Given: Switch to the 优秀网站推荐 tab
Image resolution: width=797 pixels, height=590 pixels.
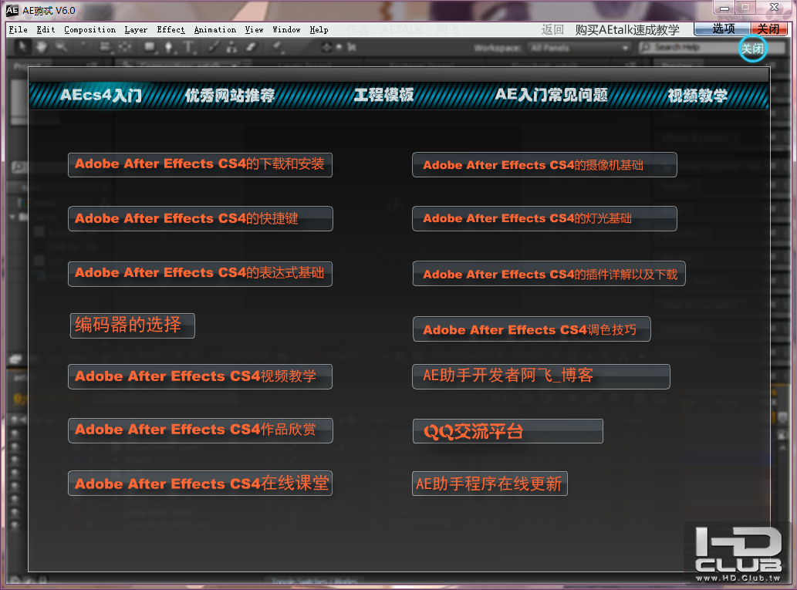Looking at the screenshot, I should click(x=230, y=95).
